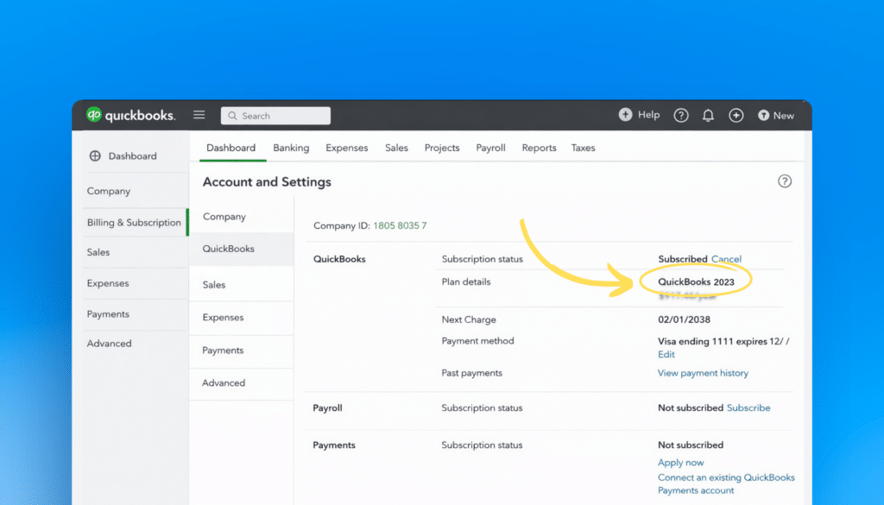
Task: Cancel the QuickBooks subscription link
Action: coord(726,259)
